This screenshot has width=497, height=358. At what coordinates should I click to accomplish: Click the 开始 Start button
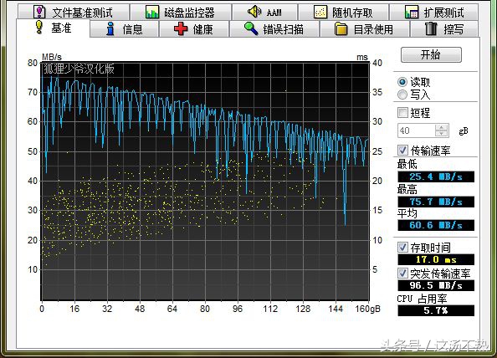(431, 55)
